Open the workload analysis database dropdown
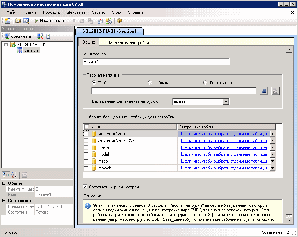The height and width of the screenshot is (237, 298). 226,101
